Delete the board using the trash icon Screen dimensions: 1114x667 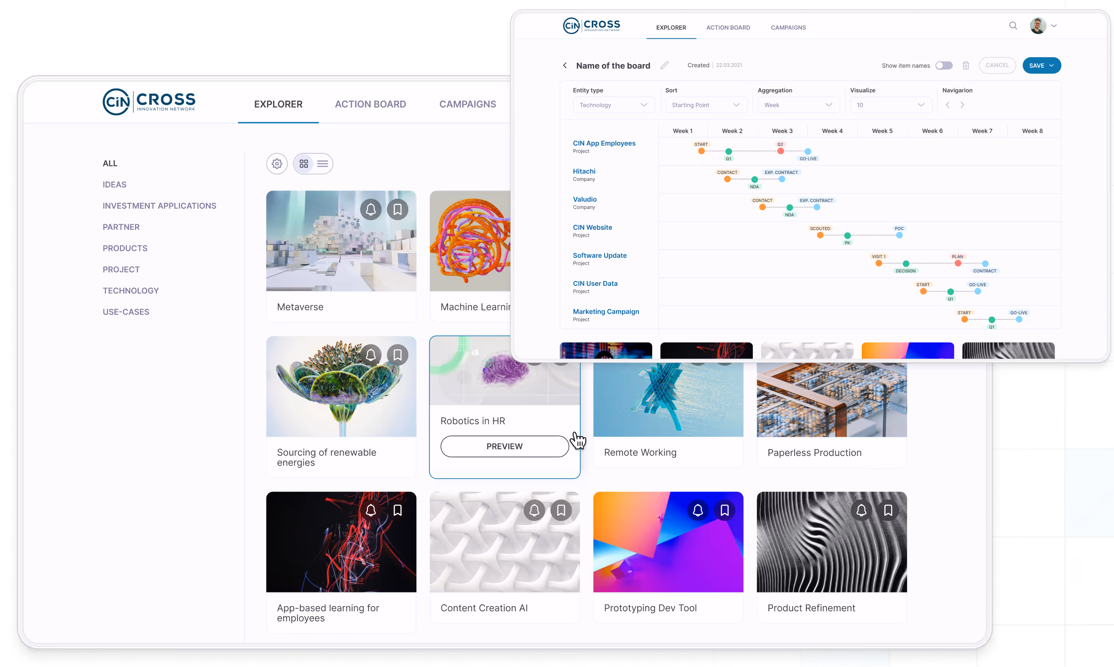(966, 65)
